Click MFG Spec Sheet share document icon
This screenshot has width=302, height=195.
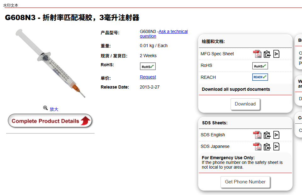(x=277, y=54)
